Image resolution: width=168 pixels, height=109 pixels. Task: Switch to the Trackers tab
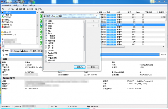coord(15,51)
